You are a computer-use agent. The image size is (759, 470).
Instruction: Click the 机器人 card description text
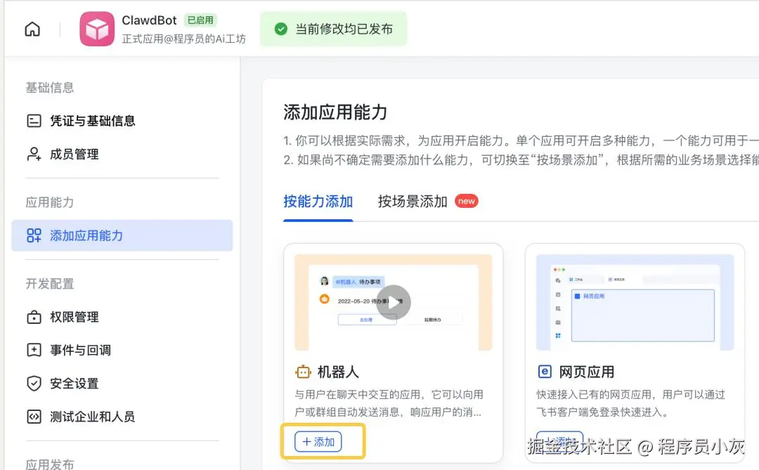389,403
